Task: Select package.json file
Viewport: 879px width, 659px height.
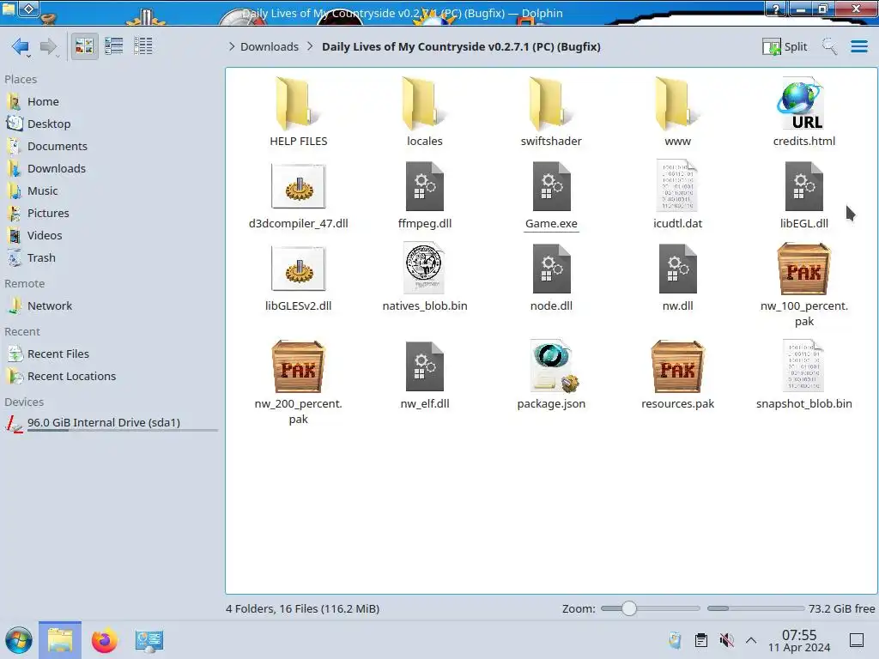Action: pyautogui.click(x=551, y=376)
